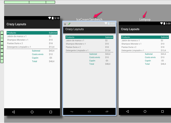This screenshot has height=123, width=171.
Task: Click the 4:00 clock in the IceCreamSandwich preview
Action: point(113,24)
